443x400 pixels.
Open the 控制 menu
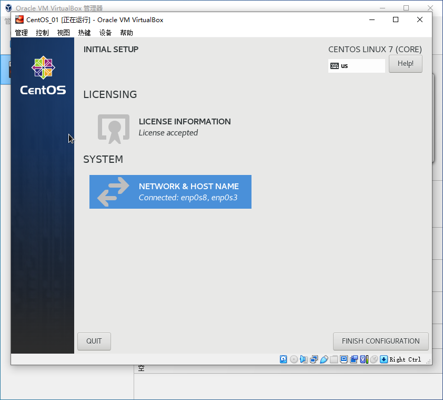click(x=43, y=33)
